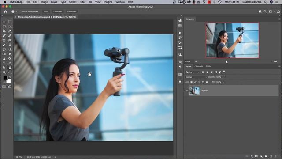Click the Share document icon
This screenshot has height=159, width=282.
278,11
